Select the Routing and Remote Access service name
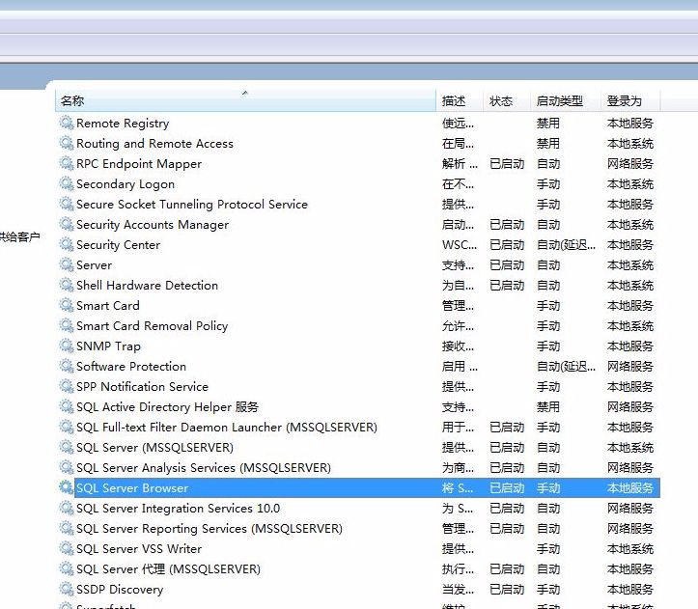 click(x=154, y=144)
